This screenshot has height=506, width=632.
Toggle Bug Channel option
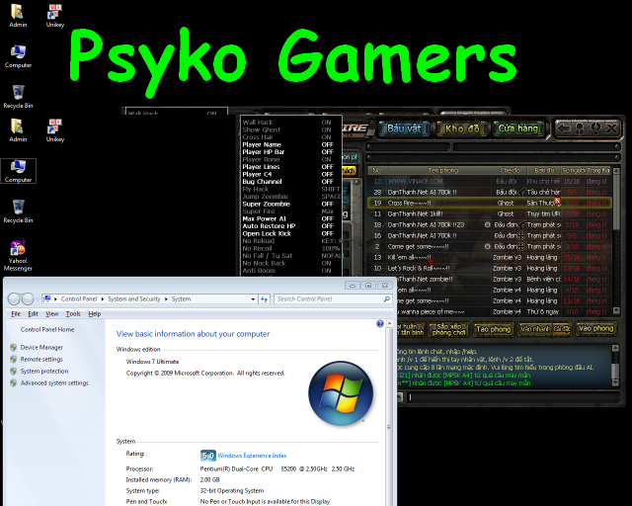[287, 182]
